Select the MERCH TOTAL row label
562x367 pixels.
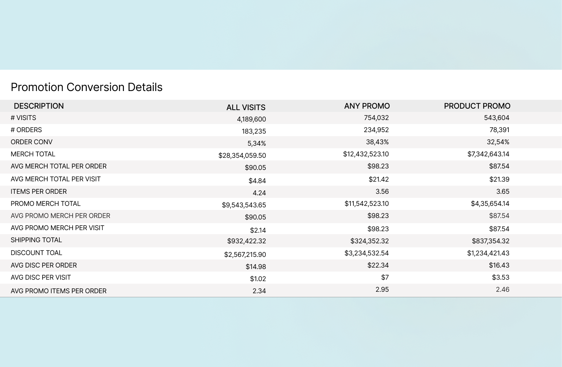(x=33, y=154)
